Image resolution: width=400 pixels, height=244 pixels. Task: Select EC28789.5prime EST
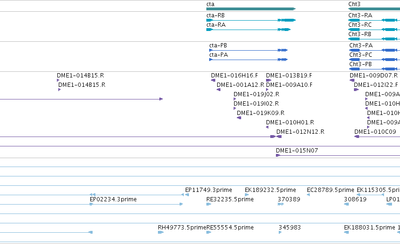coord(330,190)
